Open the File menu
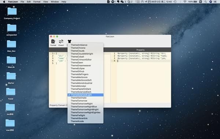 point(22,2)
